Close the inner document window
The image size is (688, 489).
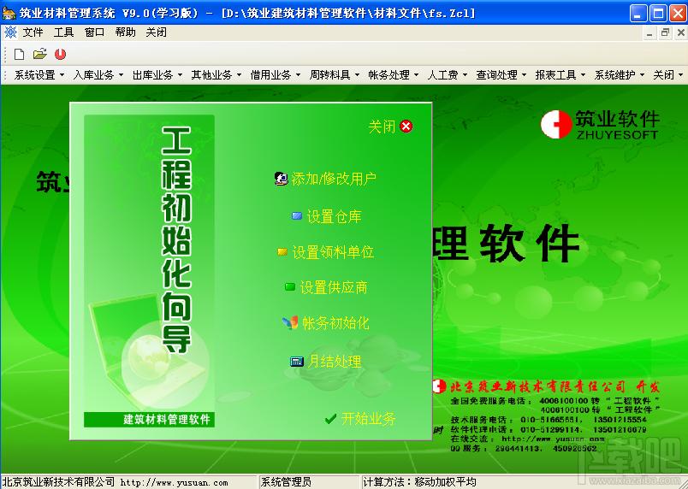tap(681, 32)
